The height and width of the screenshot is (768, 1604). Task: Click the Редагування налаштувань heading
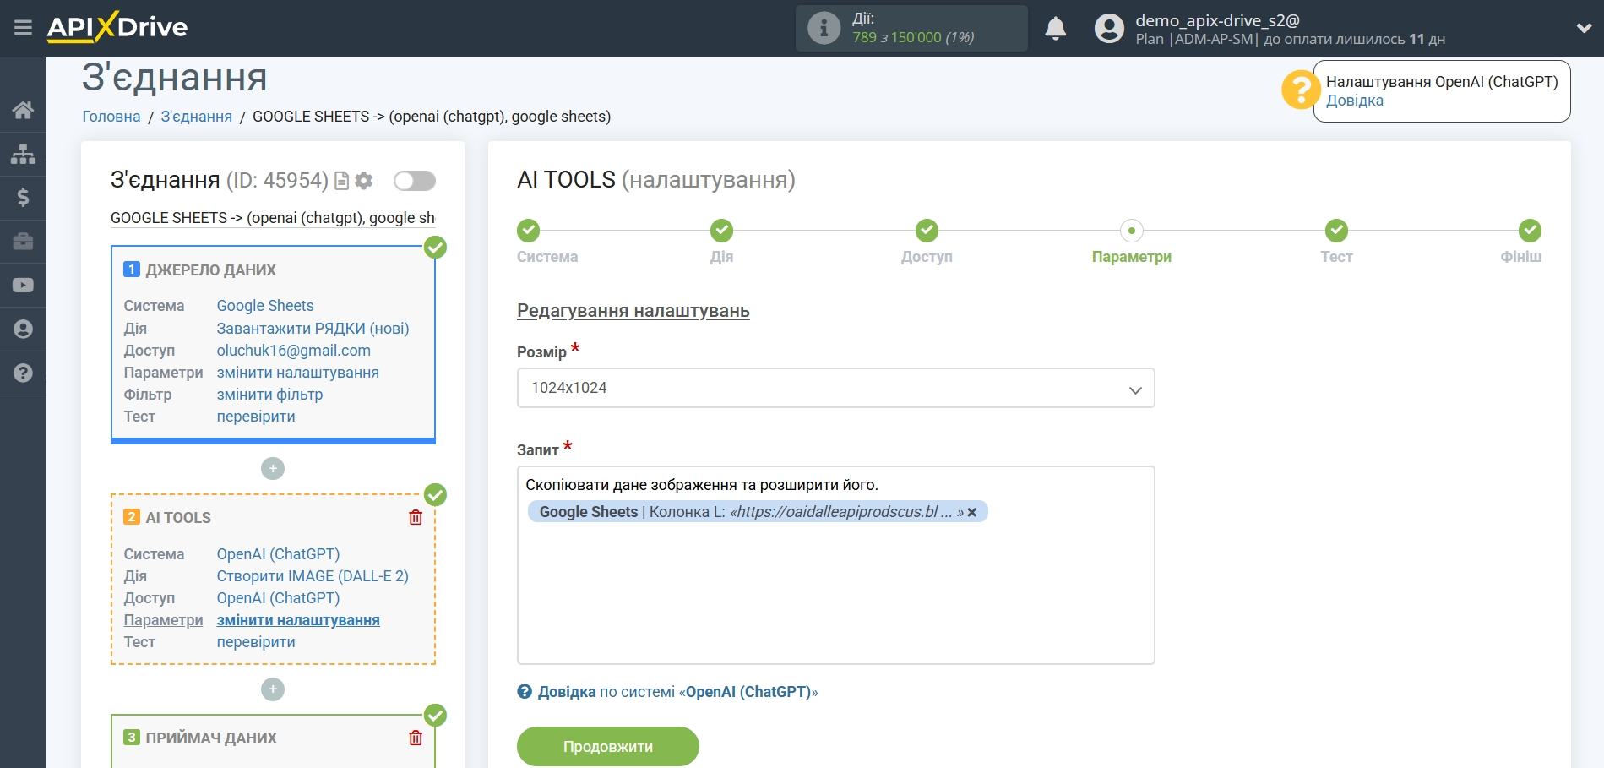point(633,311)
